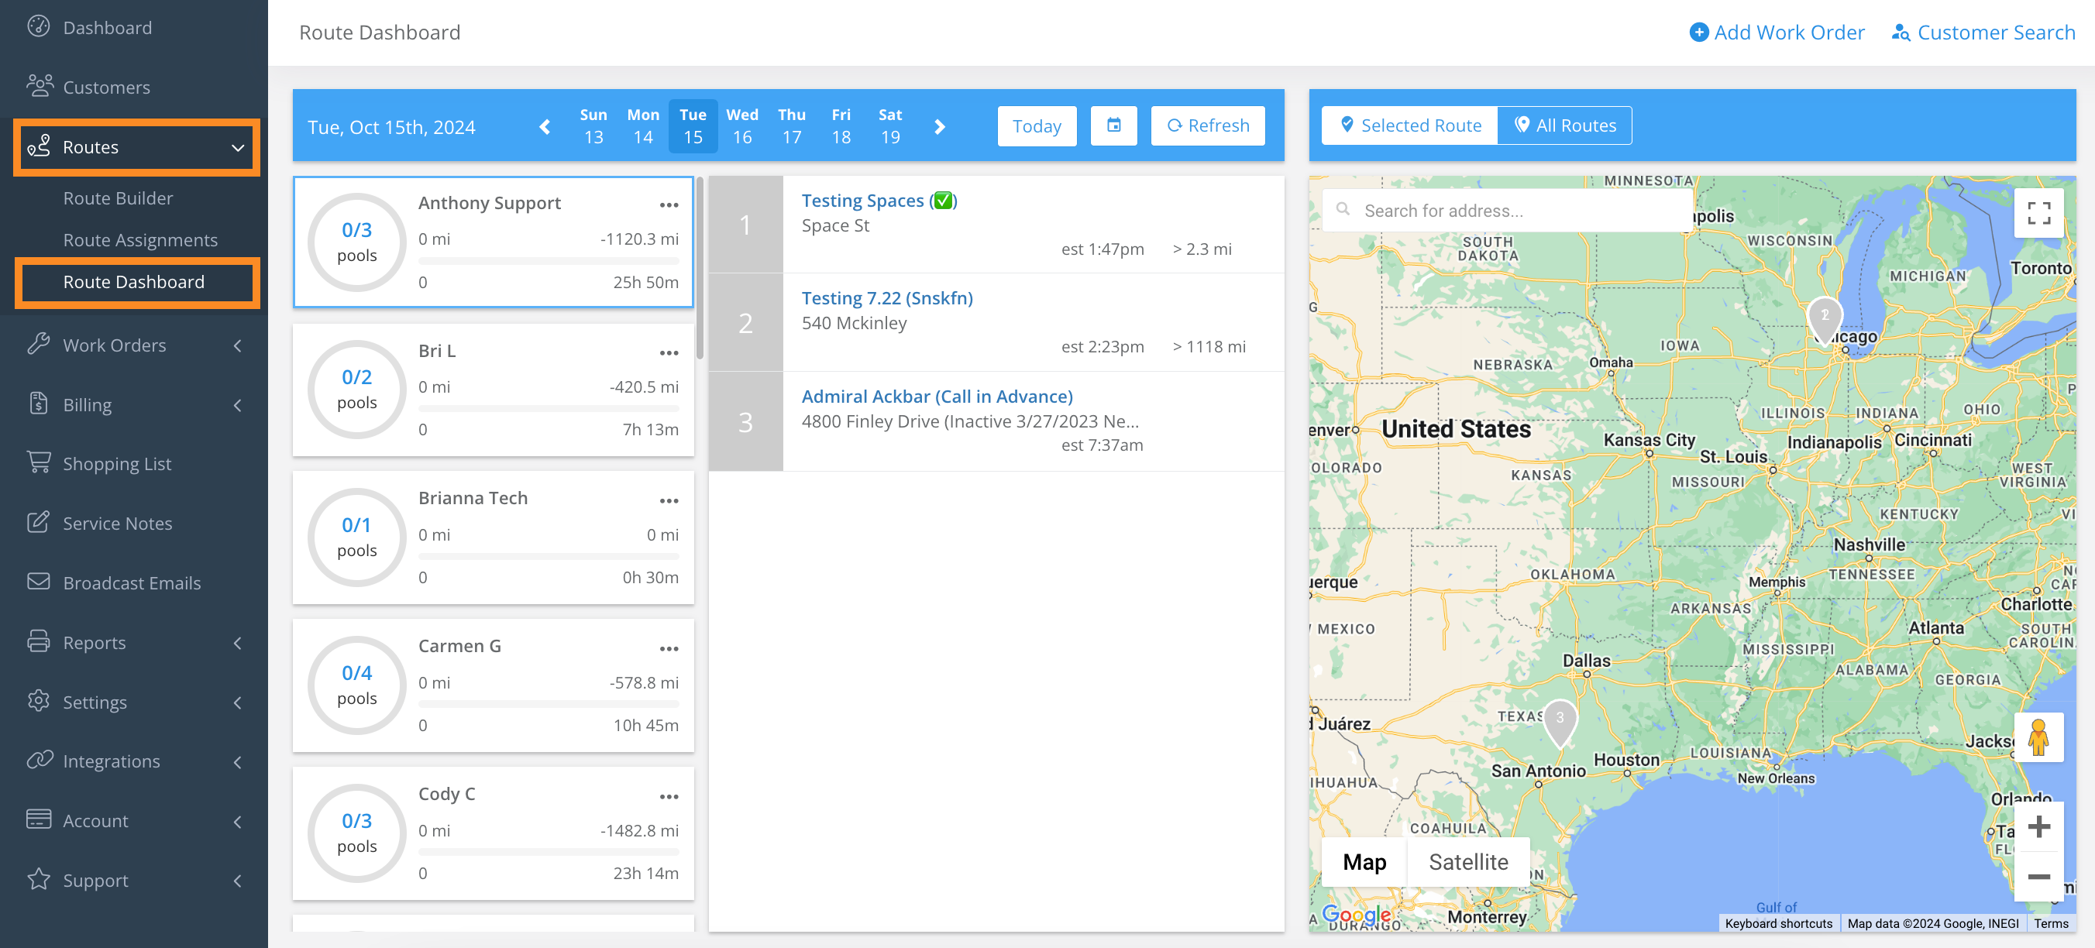Click the Billing invoice icon

[x=38, y=404]
